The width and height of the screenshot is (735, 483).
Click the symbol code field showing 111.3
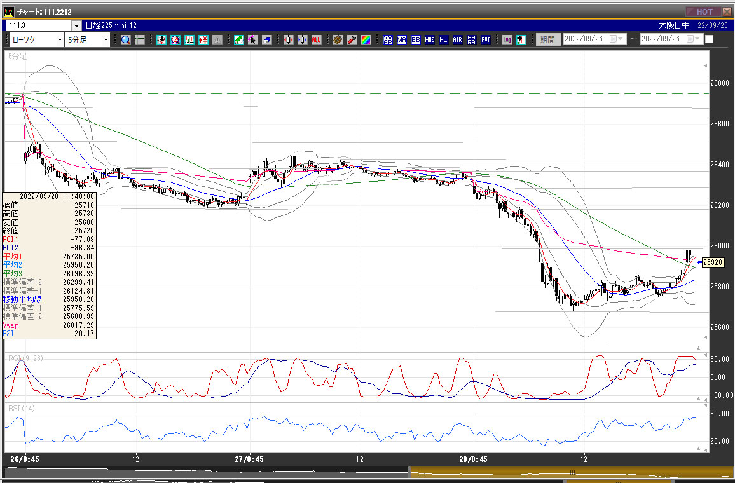(x=39, y=26)
